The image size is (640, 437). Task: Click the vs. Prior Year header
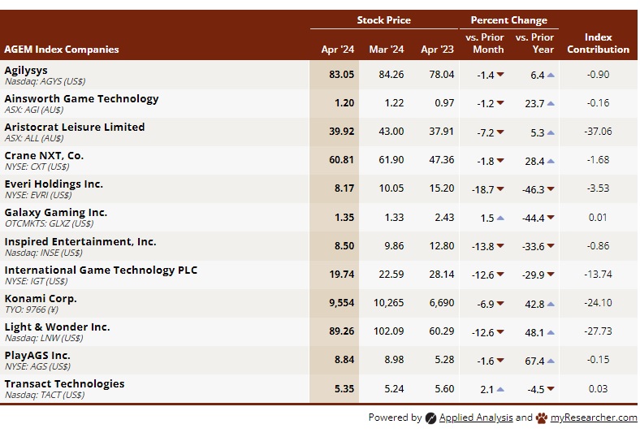pyautogui.click(x=534, y=43)
